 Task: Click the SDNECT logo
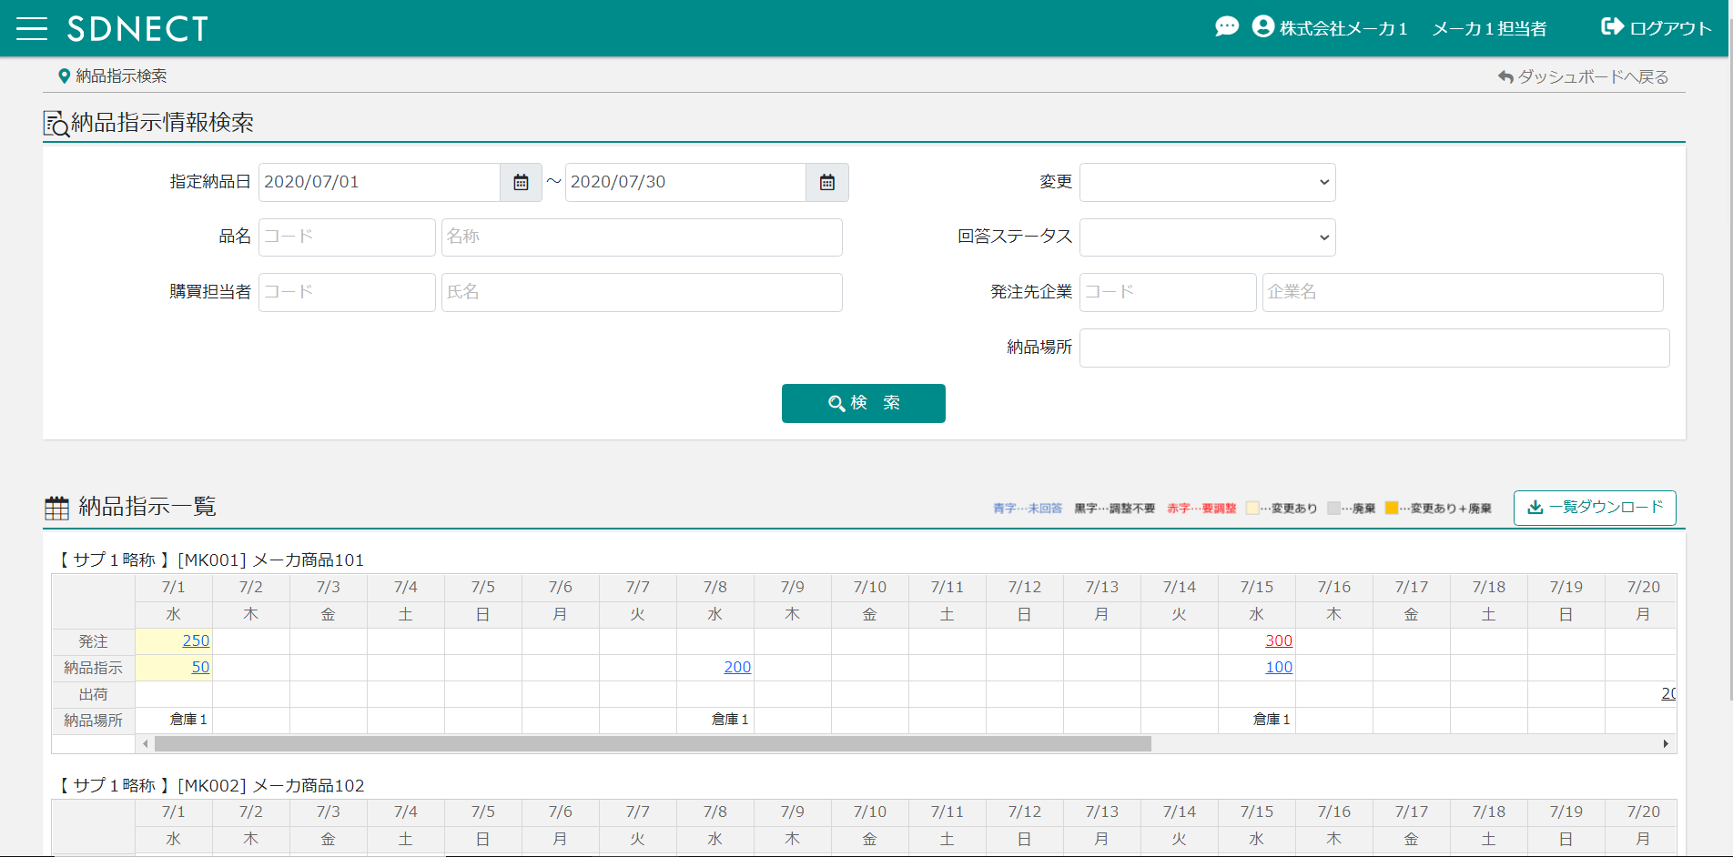click(x=137, y=28)
